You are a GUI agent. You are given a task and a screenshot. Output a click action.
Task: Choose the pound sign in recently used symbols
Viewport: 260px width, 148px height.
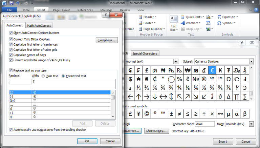click(x=130, y=114)
